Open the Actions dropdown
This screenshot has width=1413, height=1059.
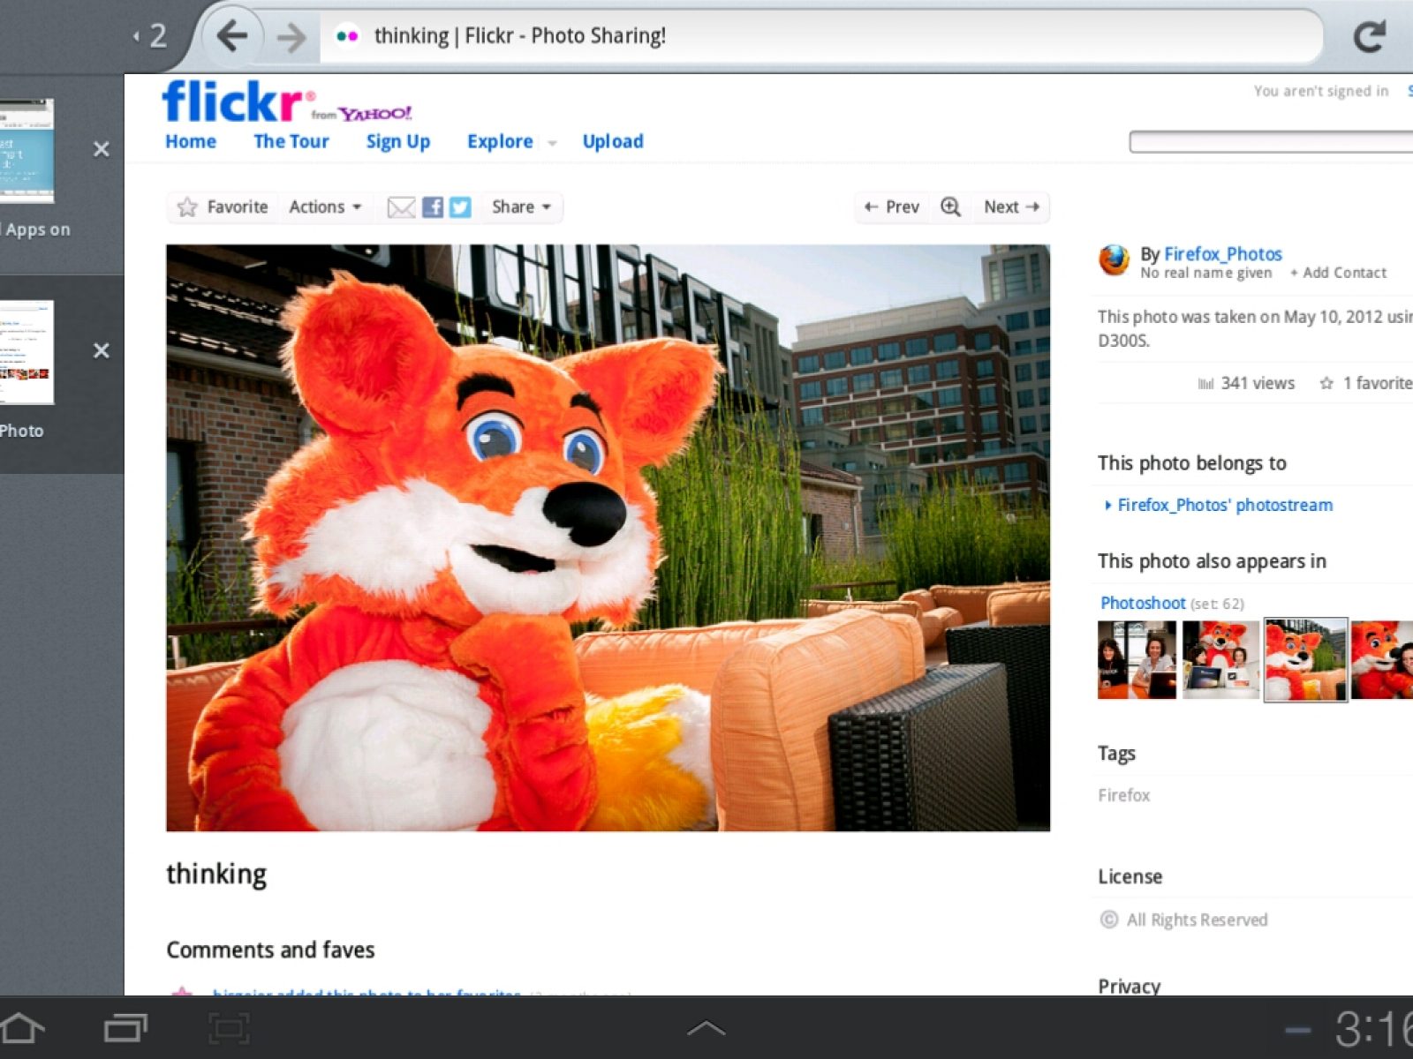(325, 207)
